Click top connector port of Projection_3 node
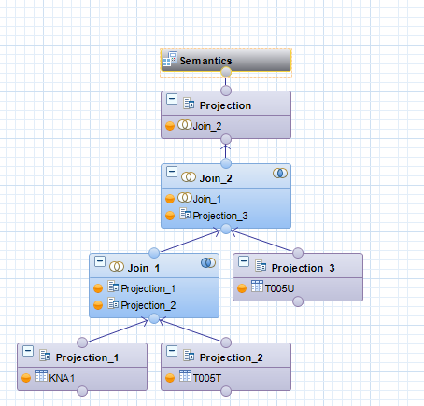 click(x=298, y=253)
